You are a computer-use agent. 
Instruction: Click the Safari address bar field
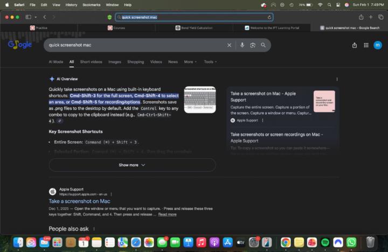pos(194,17)
